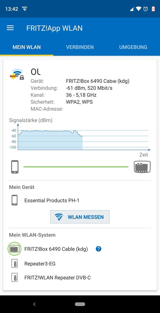
Task: Tap the Essential Products PH-1 phone icon
Action: [14, 200]
